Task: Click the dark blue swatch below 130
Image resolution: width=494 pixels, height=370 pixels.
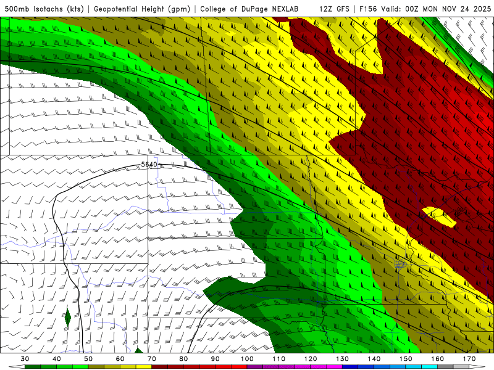Action: [x=350, y=366]
